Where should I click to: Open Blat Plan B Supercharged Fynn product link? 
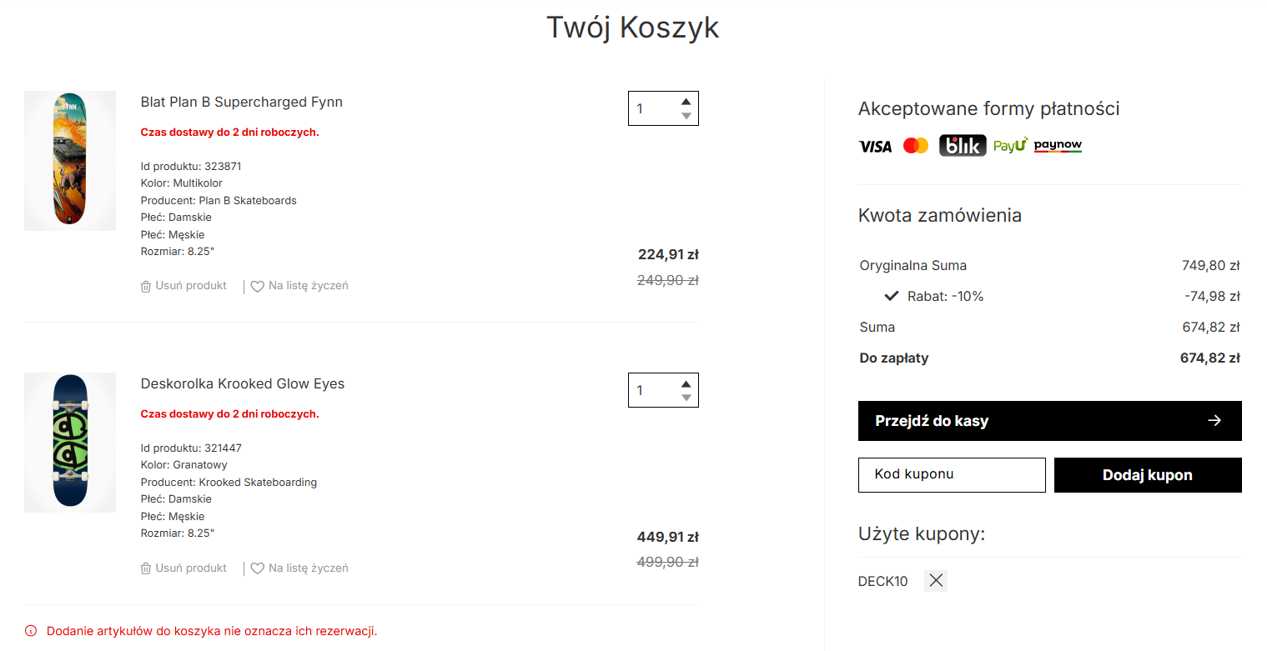pos(242,102)
